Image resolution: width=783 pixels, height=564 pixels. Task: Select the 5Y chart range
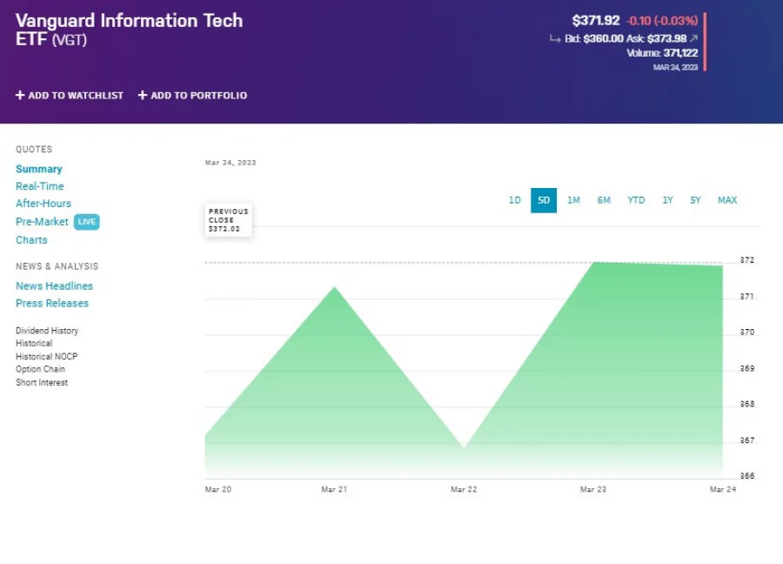click(695, 200)
